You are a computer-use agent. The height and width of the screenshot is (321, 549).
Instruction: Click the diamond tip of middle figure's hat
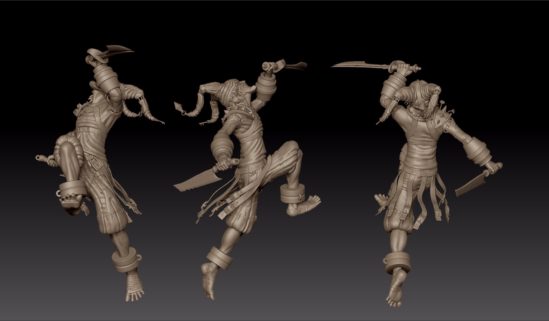point(178,105)
